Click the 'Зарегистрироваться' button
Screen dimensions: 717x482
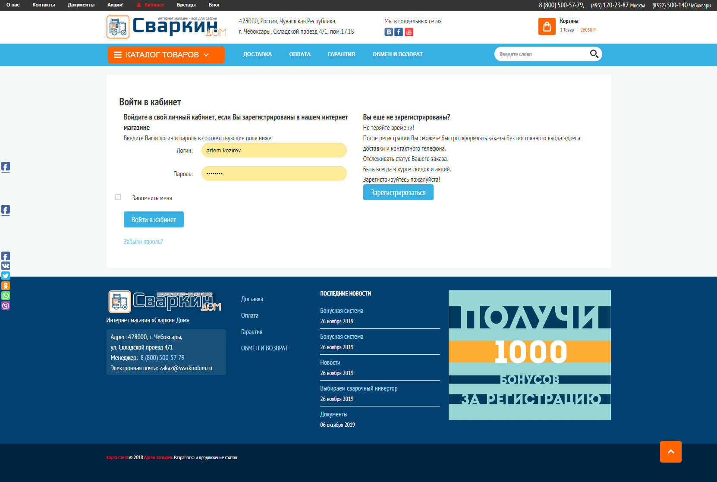click(398, 192)
